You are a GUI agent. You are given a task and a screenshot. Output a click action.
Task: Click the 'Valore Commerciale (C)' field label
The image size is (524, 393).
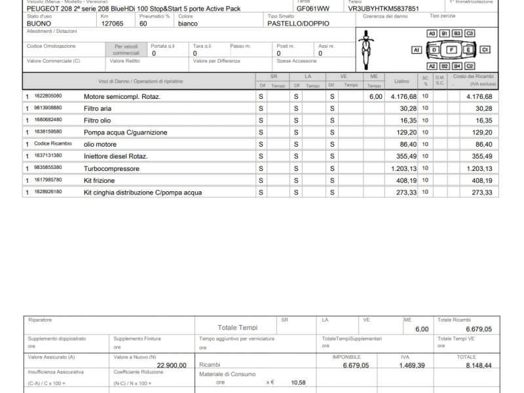pyautogui.click(x=54, y=61)
